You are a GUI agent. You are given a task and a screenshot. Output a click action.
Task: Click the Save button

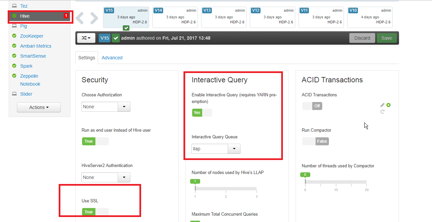386,38
